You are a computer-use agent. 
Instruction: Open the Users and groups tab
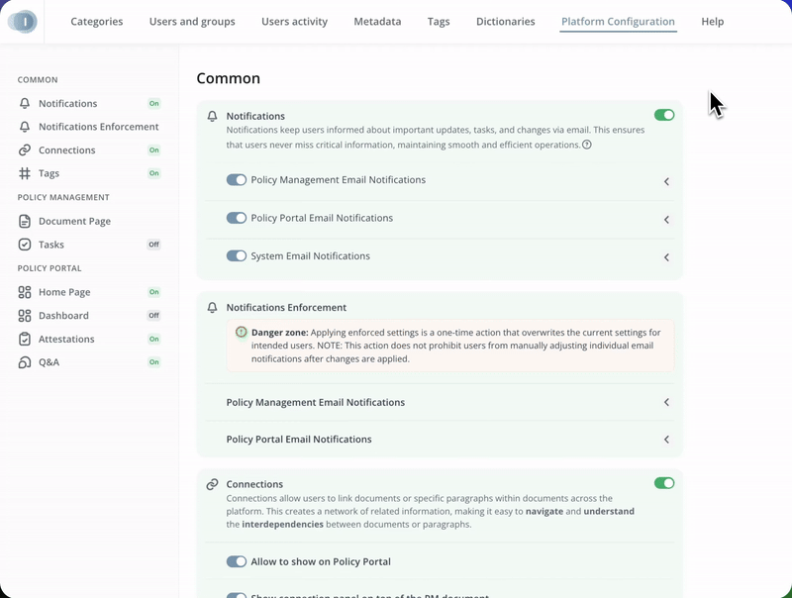[x=192, y=21]
